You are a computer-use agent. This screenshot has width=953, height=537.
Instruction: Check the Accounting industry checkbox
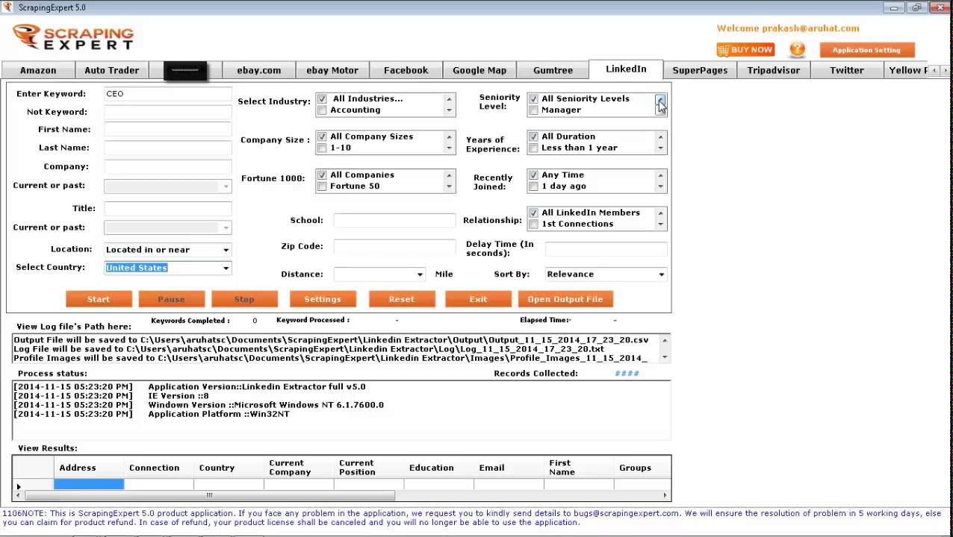coord(322,110)
